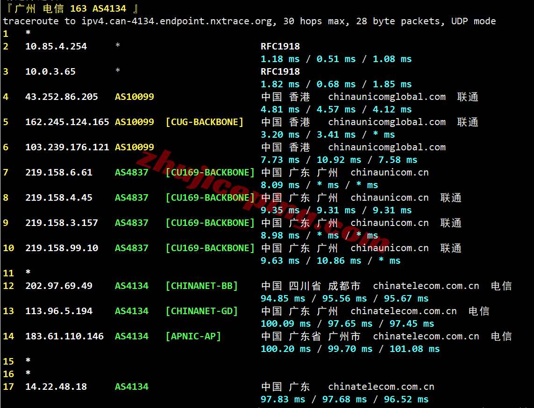Screen dimensions: 534x408
Task: Click [CU169-BACKBONE] on hop 10 row
Action: 210,248
